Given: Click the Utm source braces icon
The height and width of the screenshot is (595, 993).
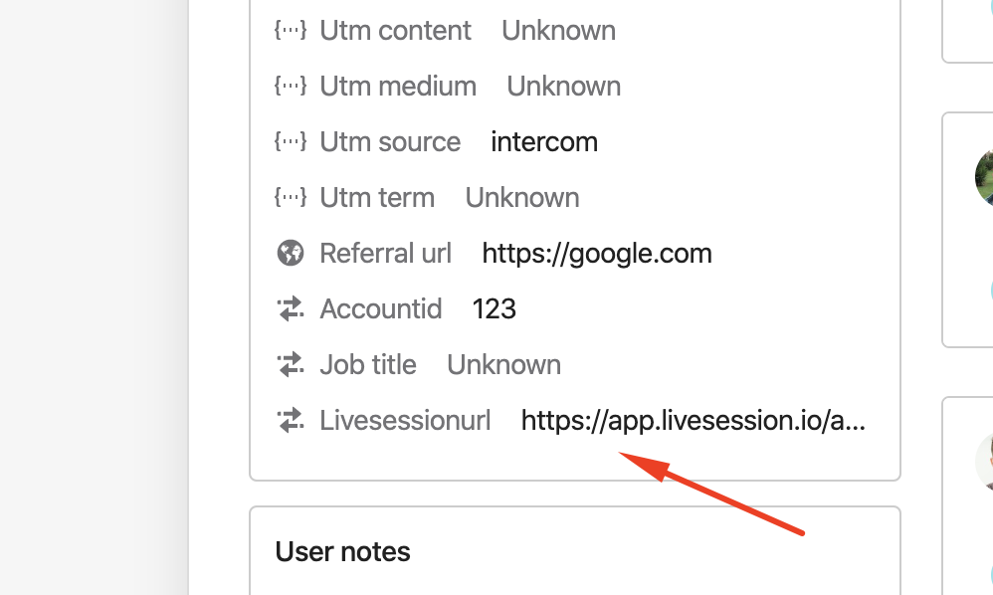Looking at the screenshot, I should click(291, 141).
